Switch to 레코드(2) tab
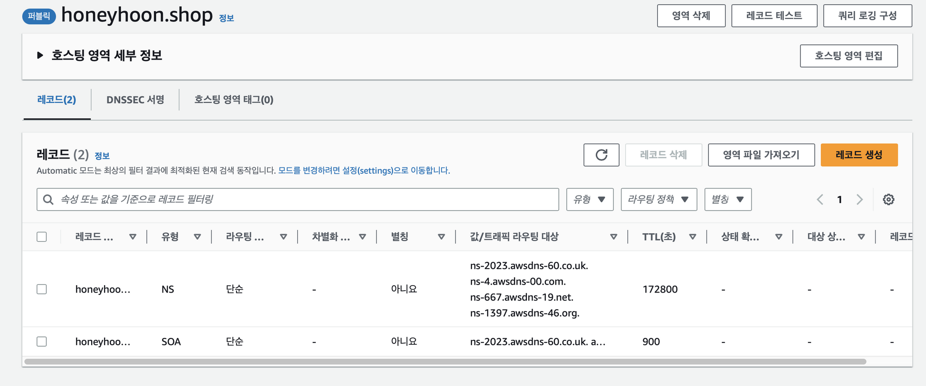The height and width of the screenshot is (386, 926). point(56,100)
